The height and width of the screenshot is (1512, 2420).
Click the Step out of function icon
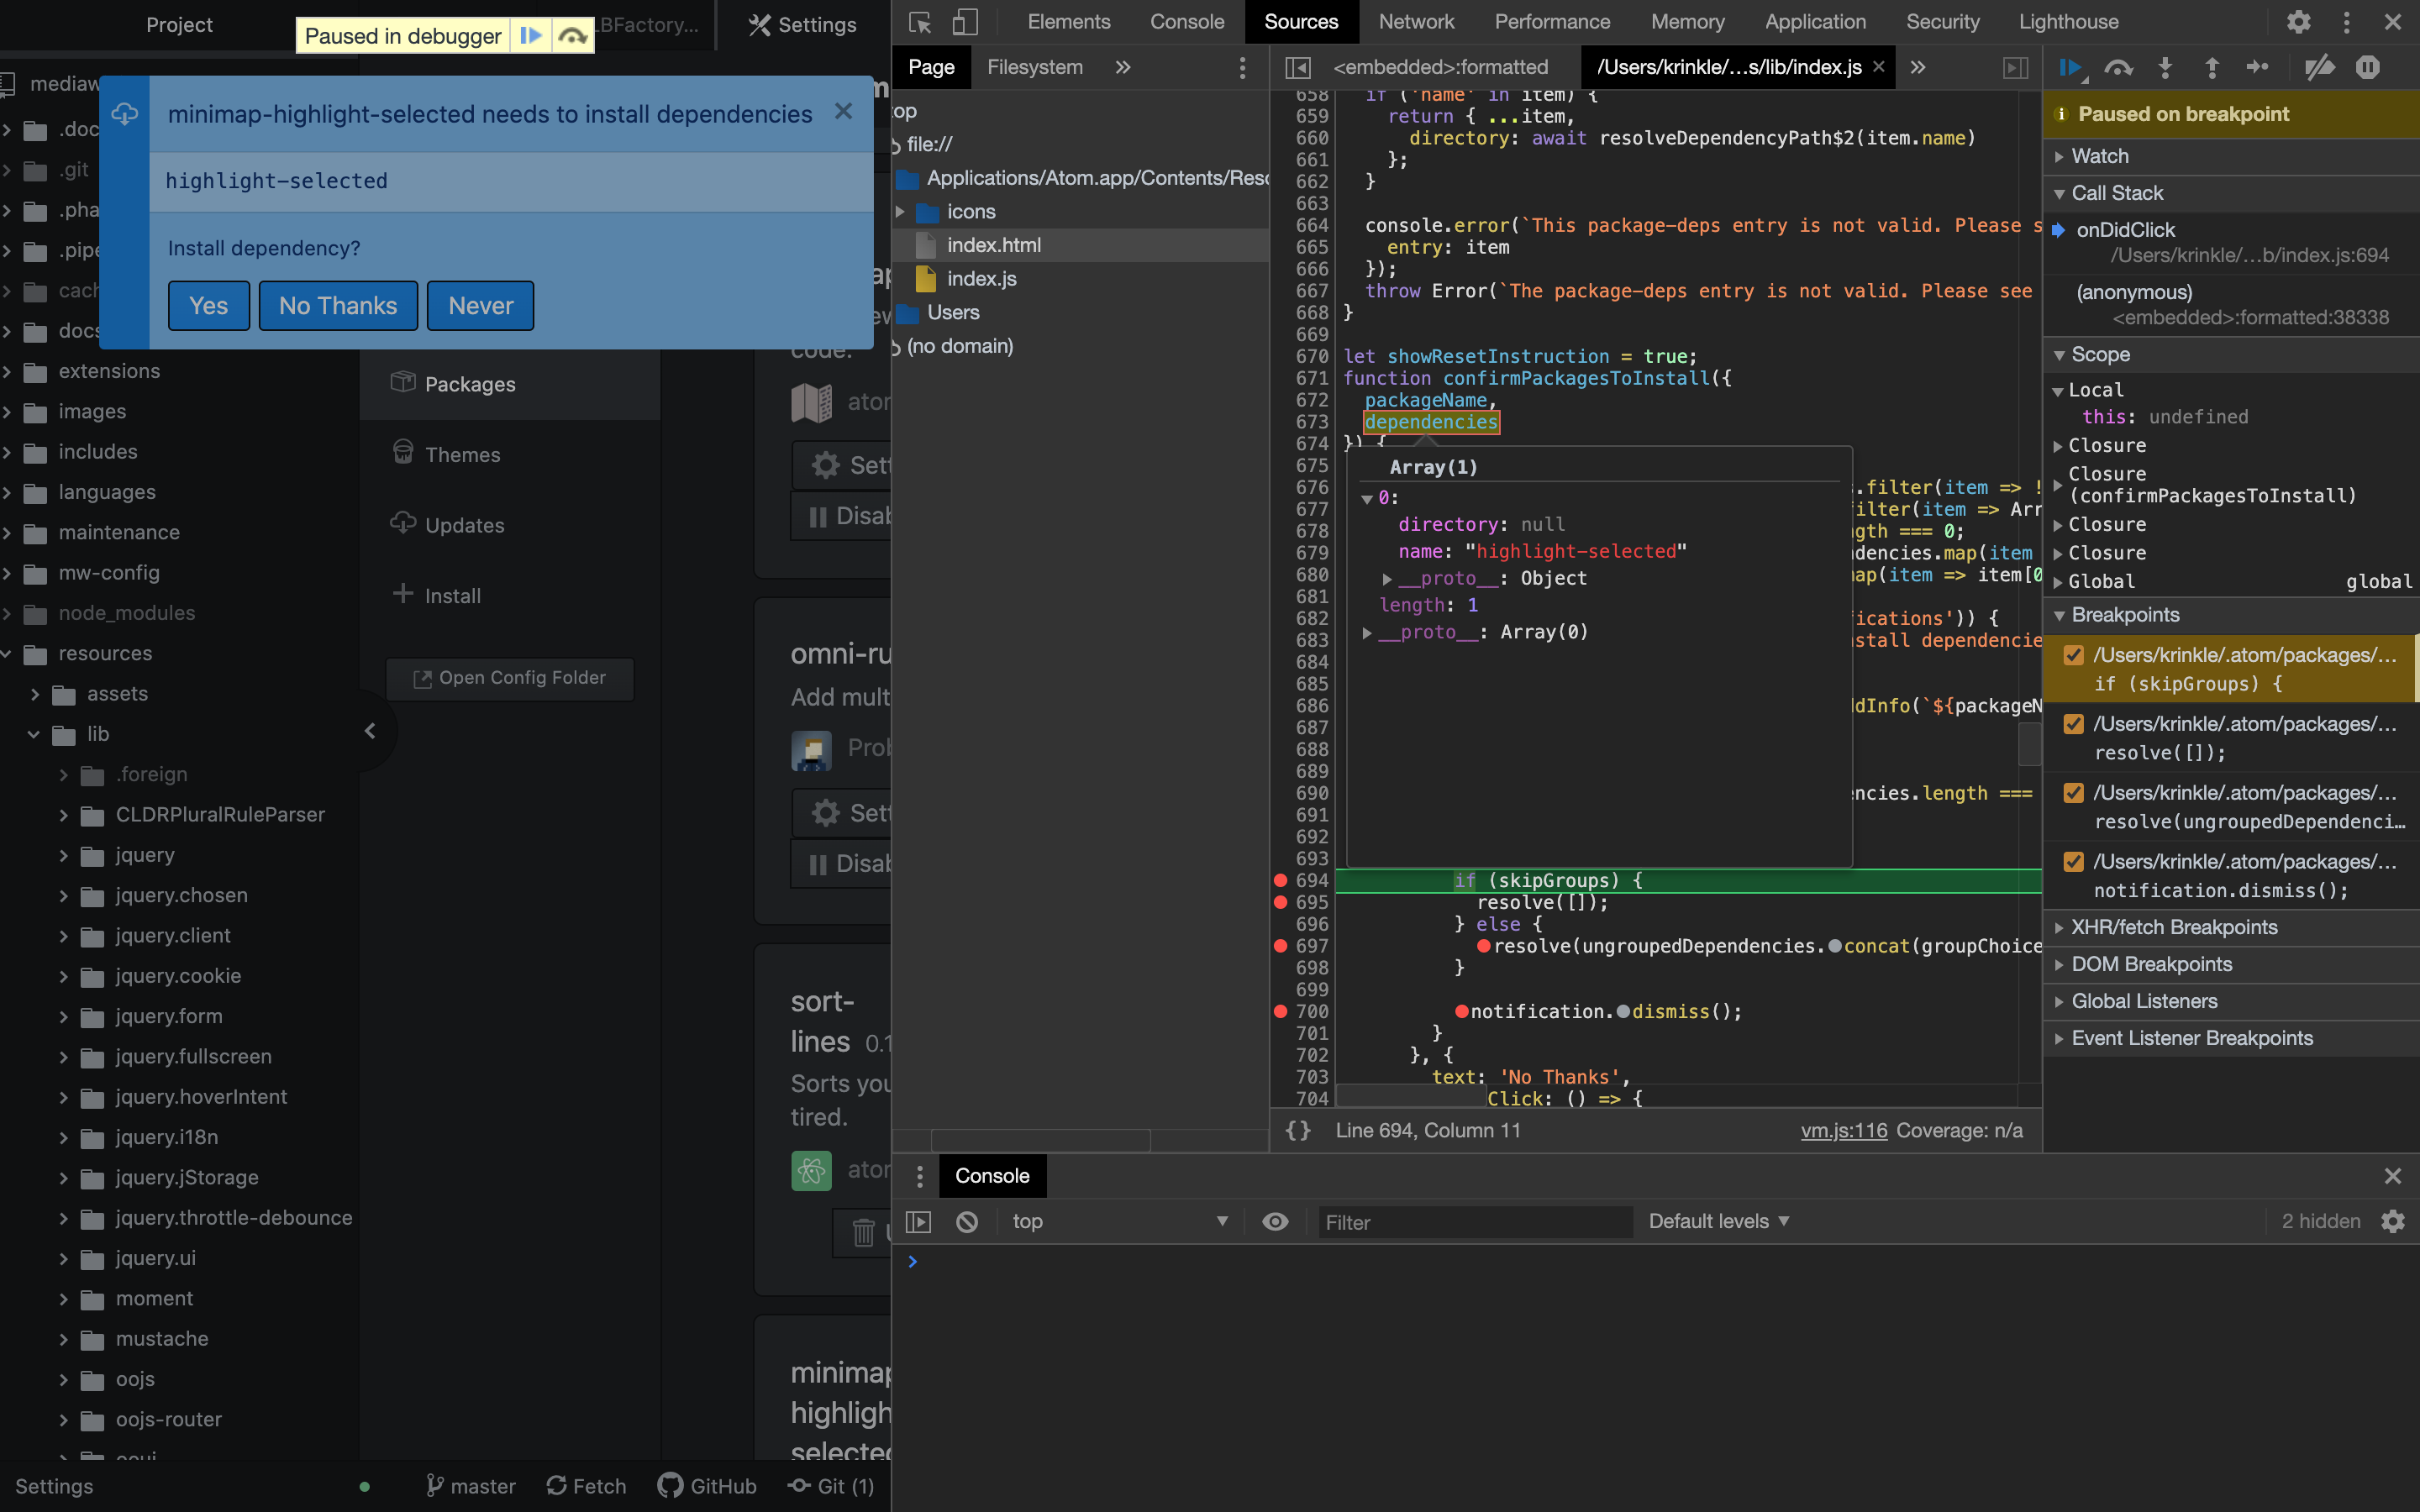click(x=2212, y=68)
